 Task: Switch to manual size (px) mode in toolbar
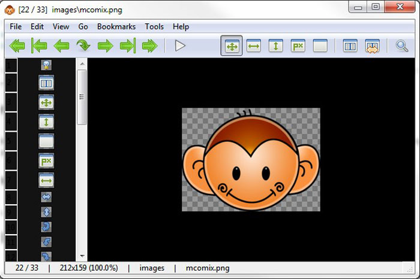298,46
